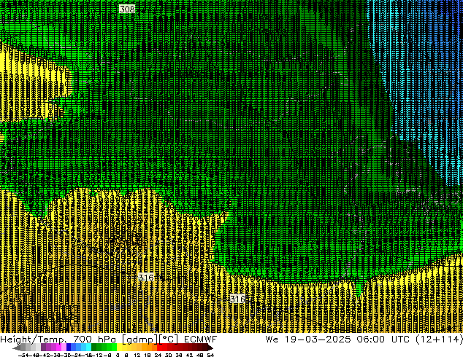
Task: Click the 308 contour height label
Action: tap(127, 9)
